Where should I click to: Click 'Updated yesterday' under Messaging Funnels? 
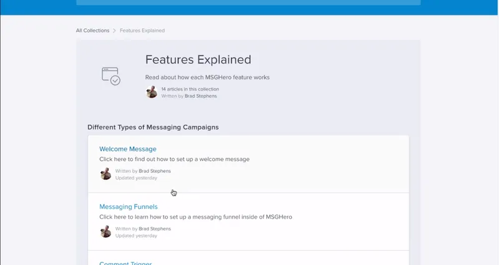pos(136,236)
